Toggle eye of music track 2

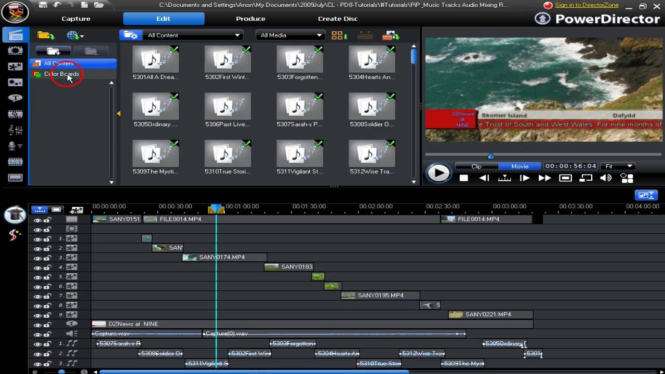(x=37, y=354)
